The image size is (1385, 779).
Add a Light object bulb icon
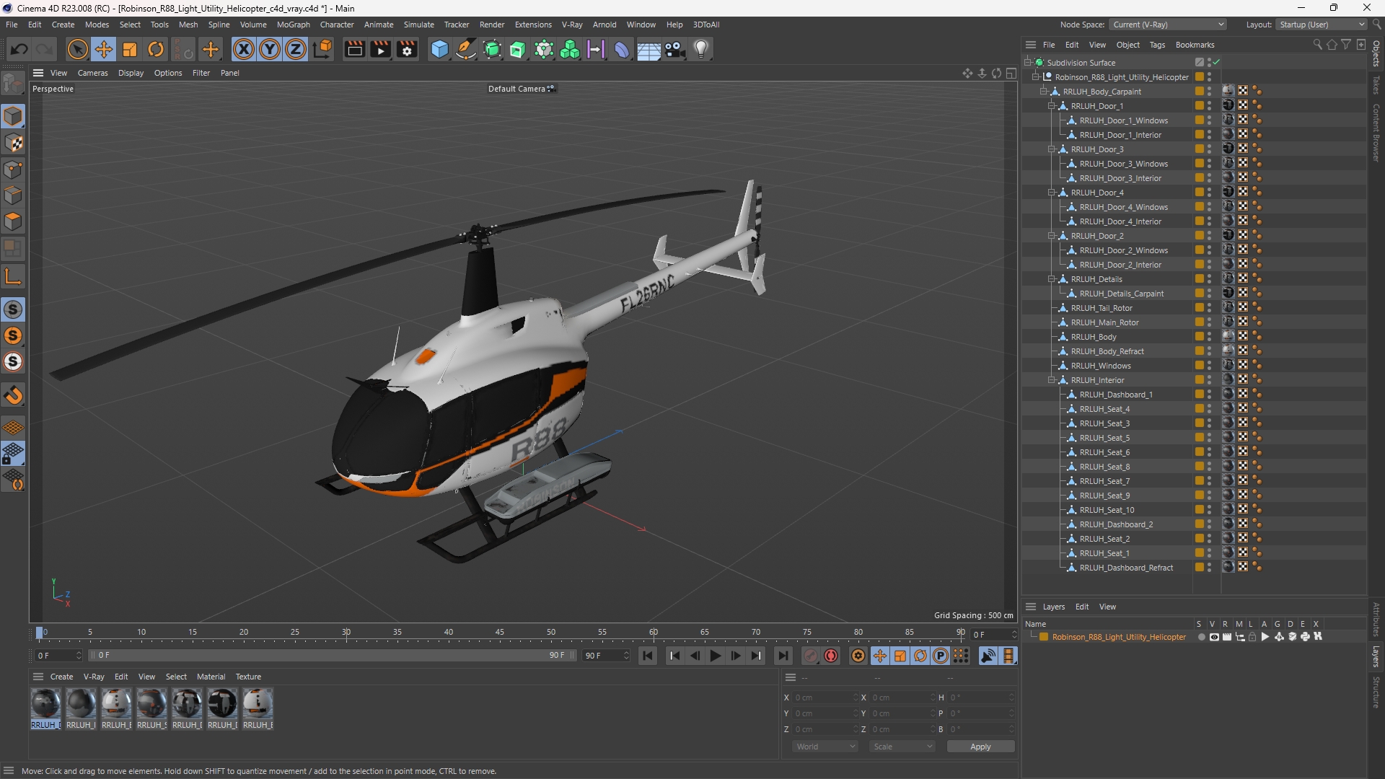pos(701,49)
